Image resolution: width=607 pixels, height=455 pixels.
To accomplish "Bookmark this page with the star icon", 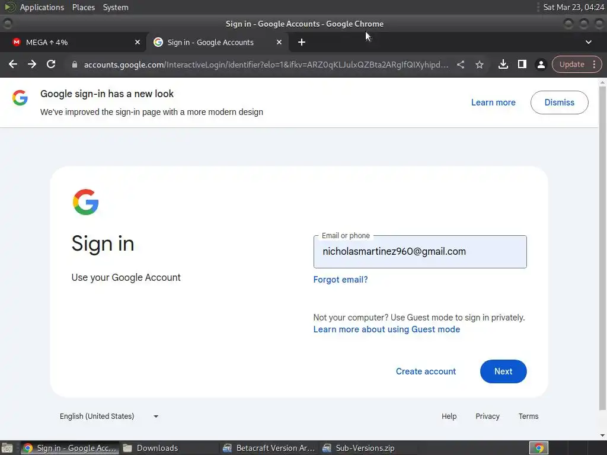I will point(479,65).
